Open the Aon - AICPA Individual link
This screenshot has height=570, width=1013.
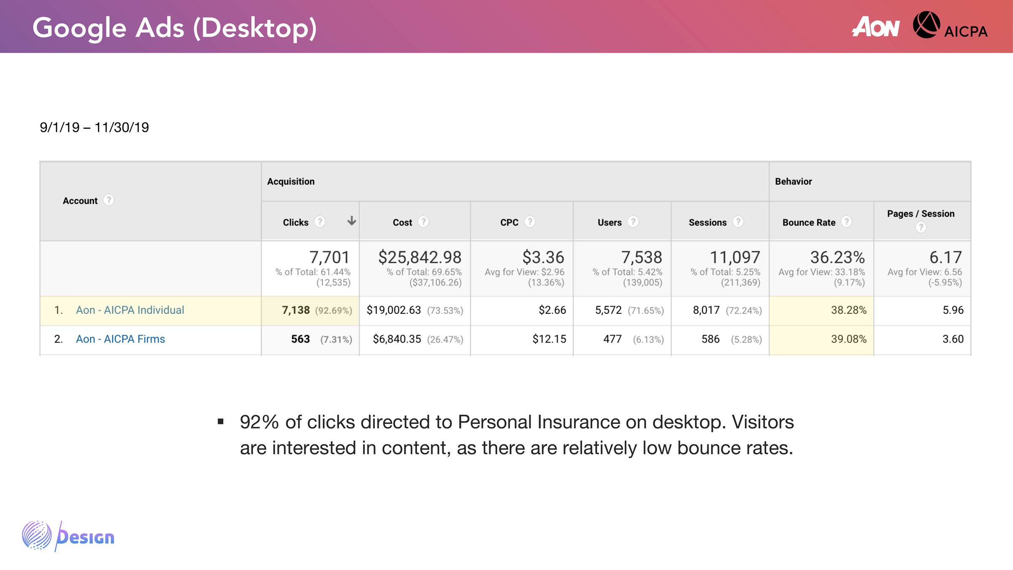(130, 310)
